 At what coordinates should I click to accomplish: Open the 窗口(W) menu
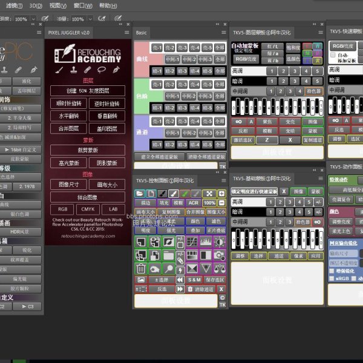pos(83,5)
